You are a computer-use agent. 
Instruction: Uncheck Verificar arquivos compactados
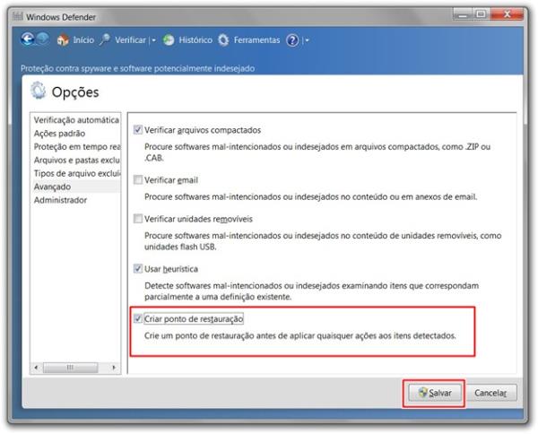tap(138, 130)
